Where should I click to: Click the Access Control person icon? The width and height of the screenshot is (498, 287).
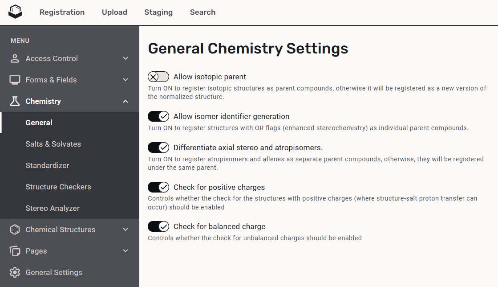(15, 58)
